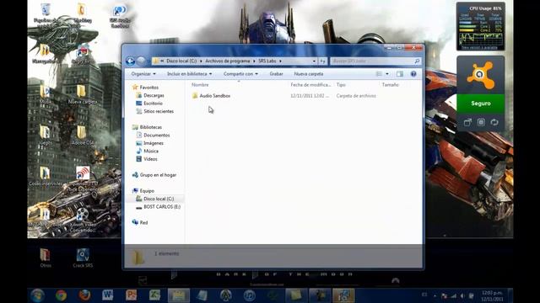Select Red in the navigation pane
The height and width of the screenshot is (303, 540).
click(143, 222)
